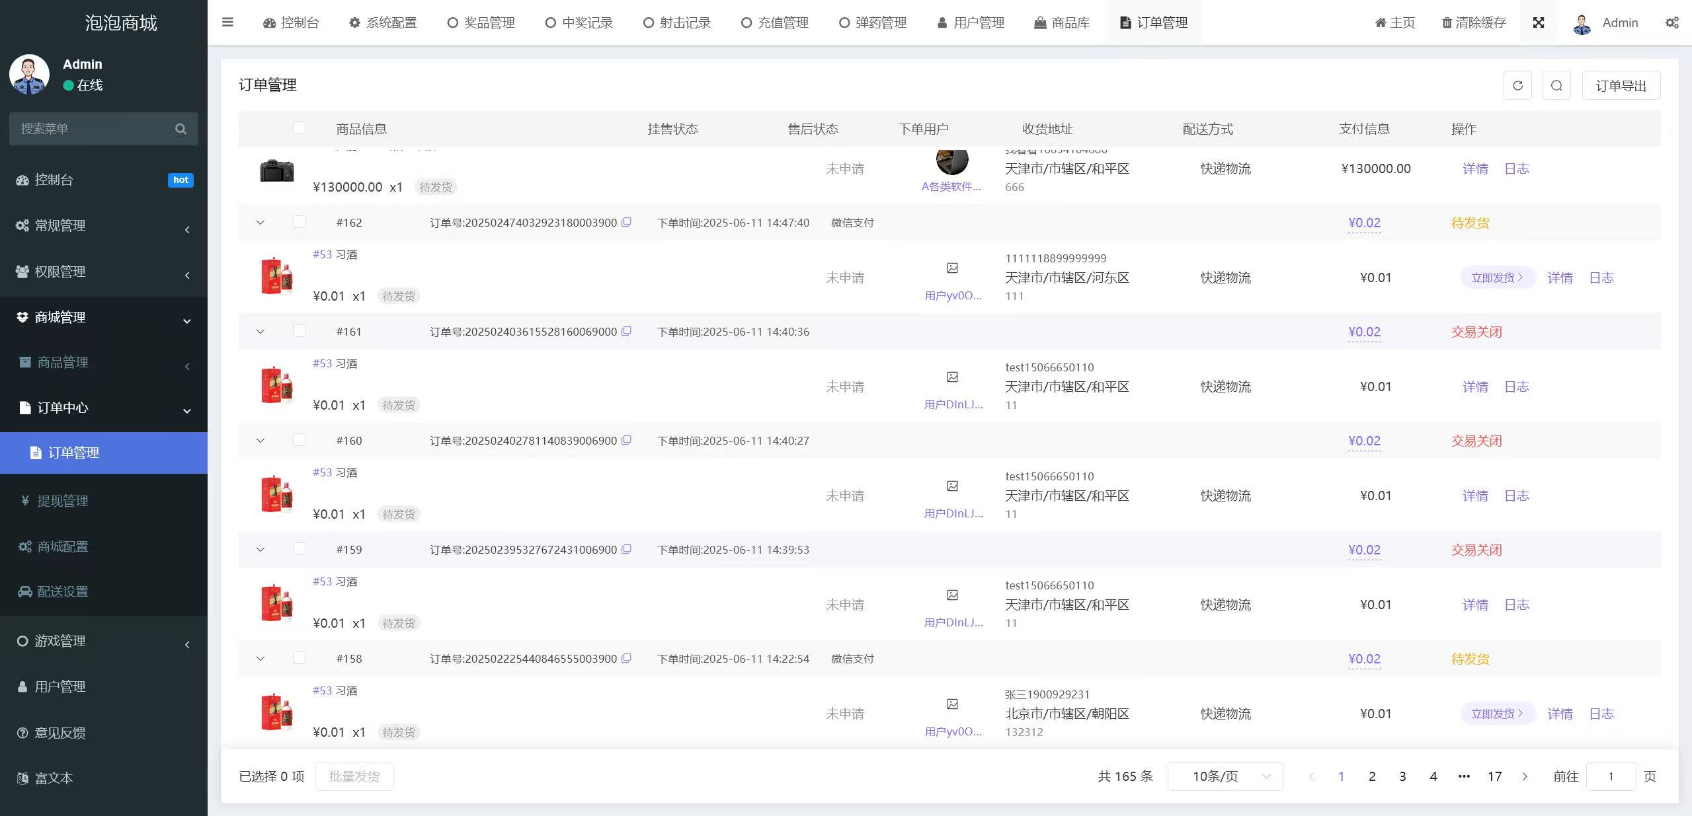Click 立即发货 for order #162

(1496, 277)
